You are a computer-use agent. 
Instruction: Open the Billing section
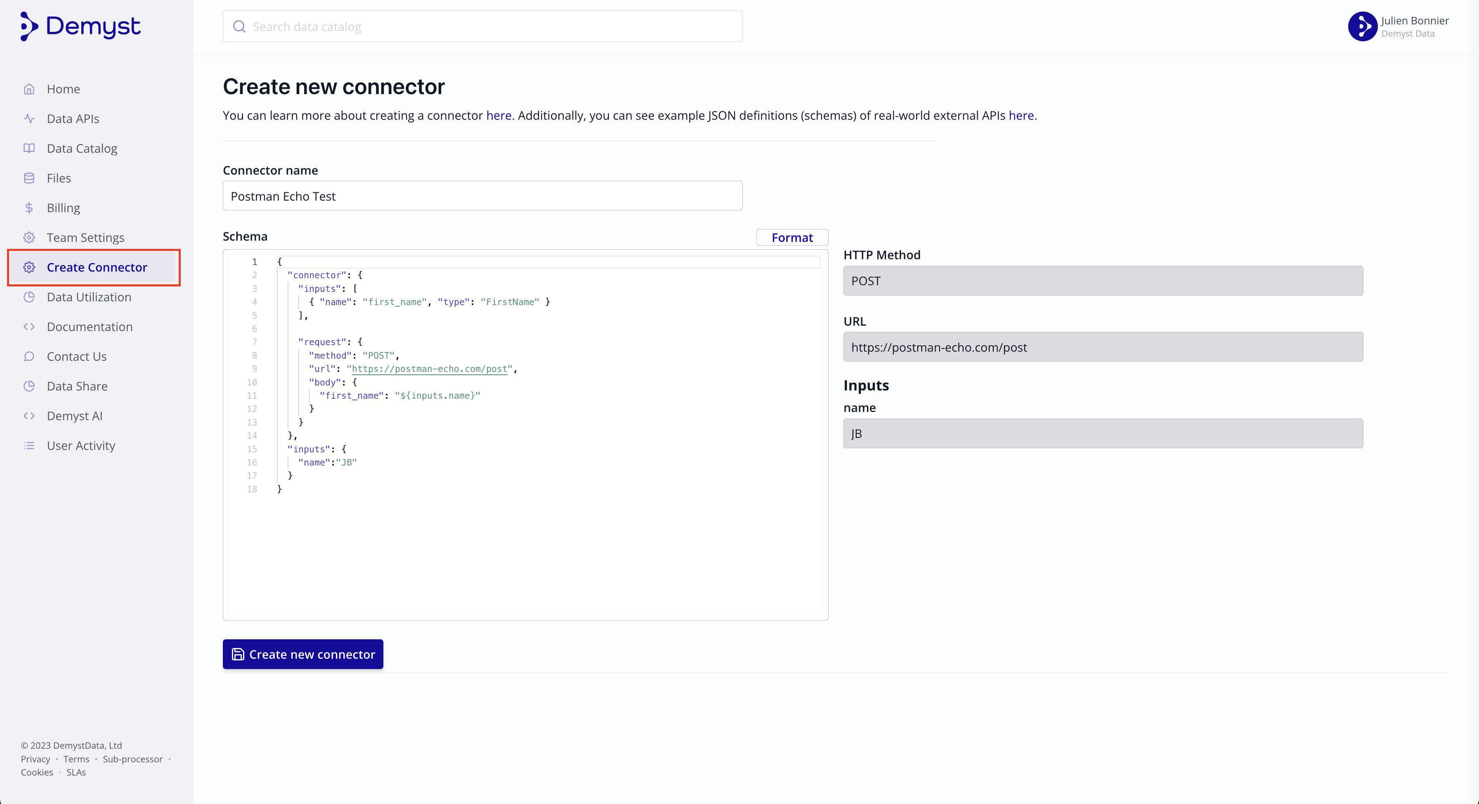coord(62,208)
